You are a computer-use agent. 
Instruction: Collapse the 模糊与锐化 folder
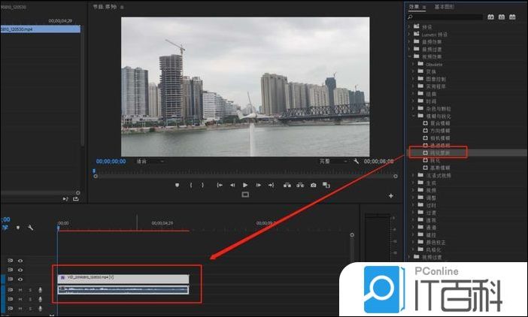(414, 116)
